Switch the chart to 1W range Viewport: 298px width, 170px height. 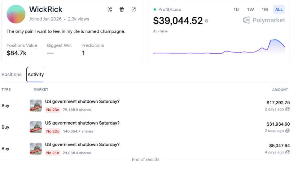tap(250, 9)
